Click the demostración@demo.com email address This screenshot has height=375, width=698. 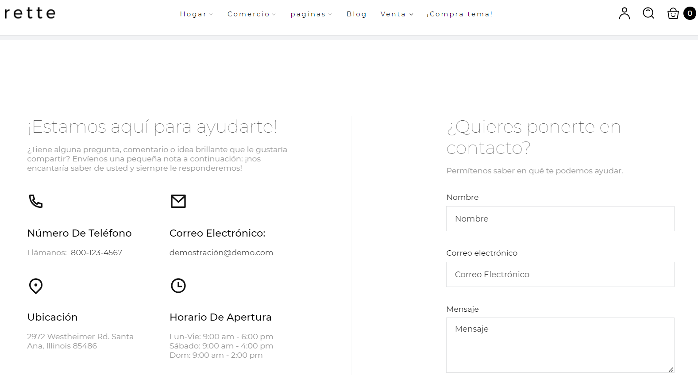(221, 253)
